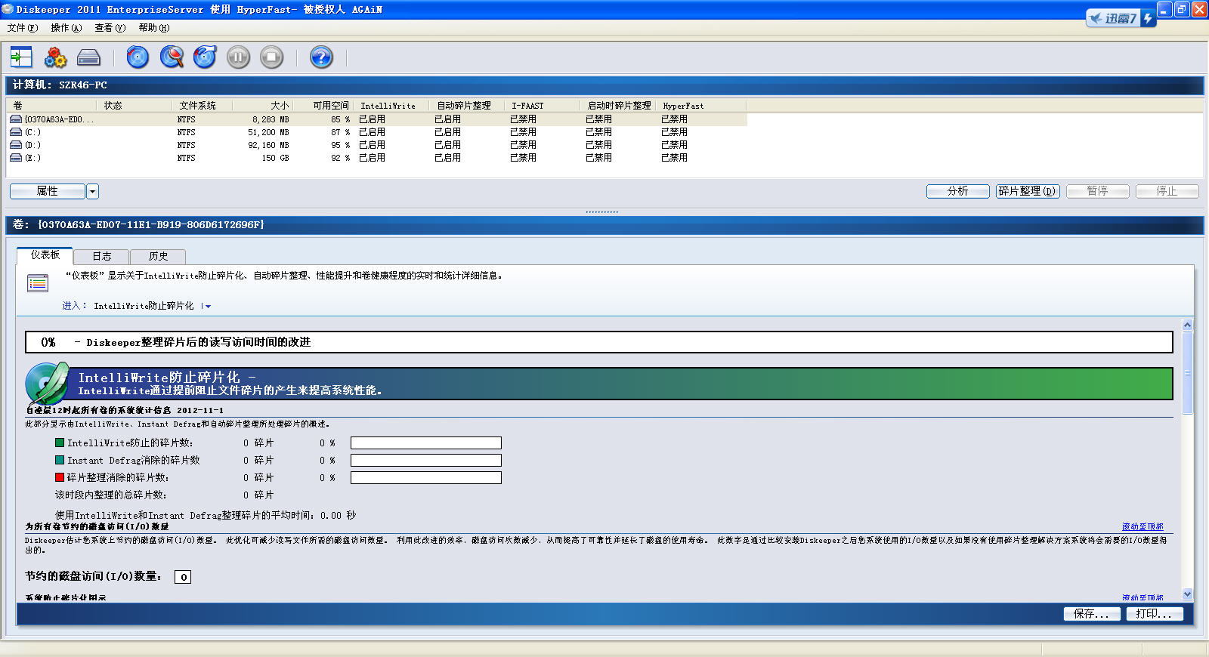The width and height of the screenshot is (1209, 657).
Task: Click drive icon of {0370A63A-ED0... volume
Action: (x=16, y=119)
